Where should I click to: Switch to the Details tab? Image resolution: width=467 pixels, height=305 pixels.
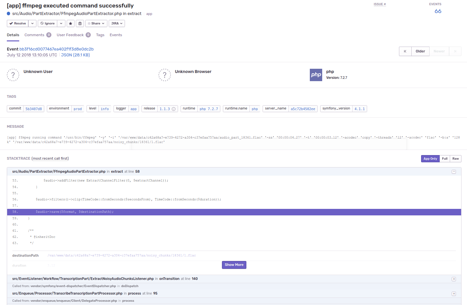click(13, 35)
